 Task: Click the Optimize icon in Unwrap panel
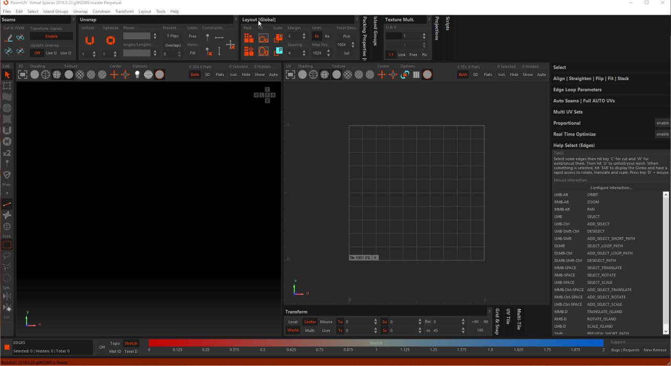click(111, 40)
